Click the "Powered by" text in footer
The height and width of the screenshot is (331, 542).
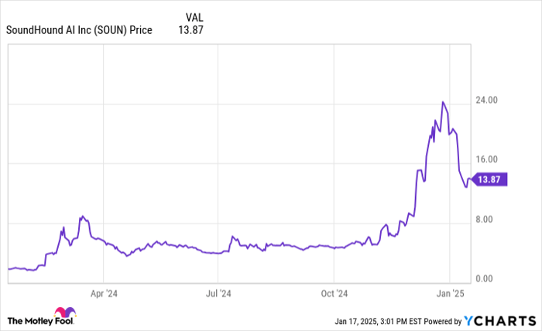tap(441, 320)
